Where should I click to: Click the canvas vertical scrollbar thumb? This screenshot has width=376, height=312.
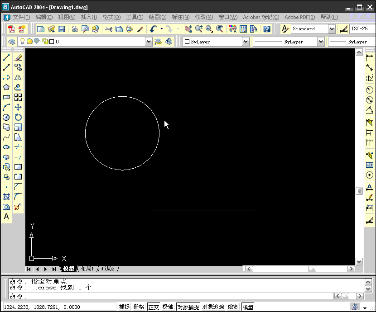coord(359,191)
